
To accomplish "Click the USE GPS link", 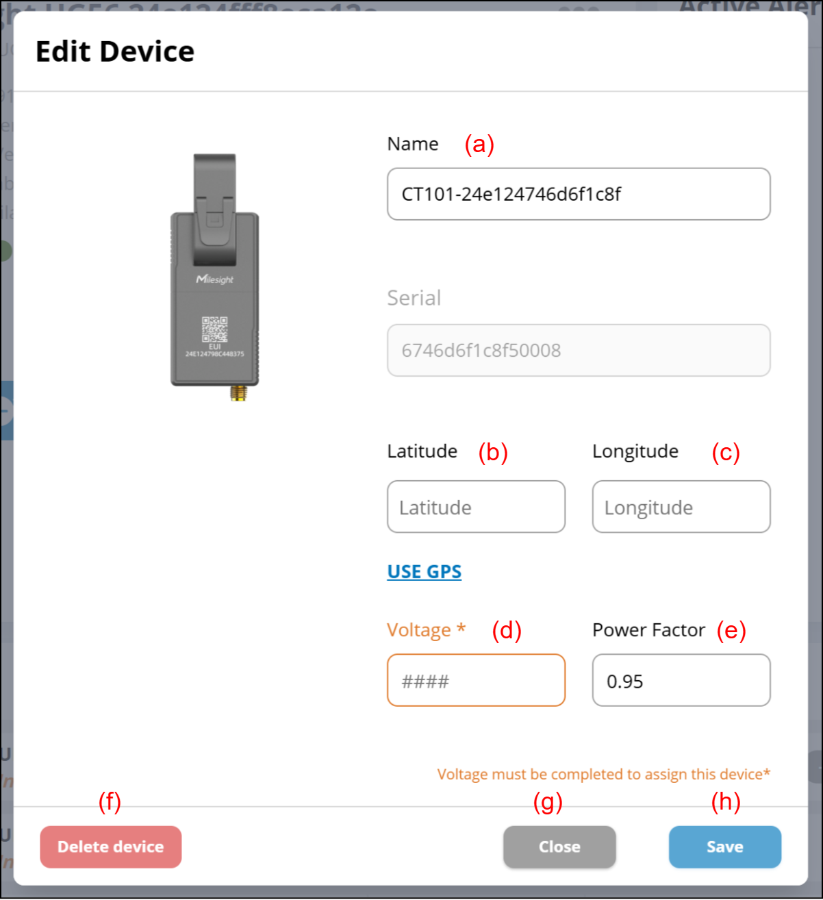I will tap(424, 572).
